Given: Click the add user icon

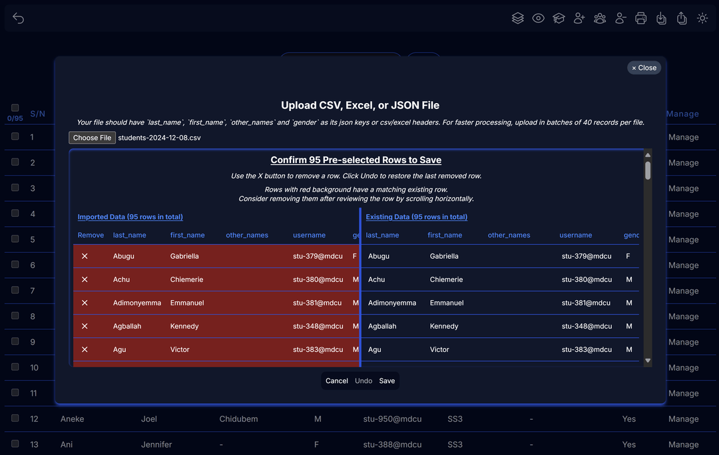Looking at the screenshot, I should point(579,19).
